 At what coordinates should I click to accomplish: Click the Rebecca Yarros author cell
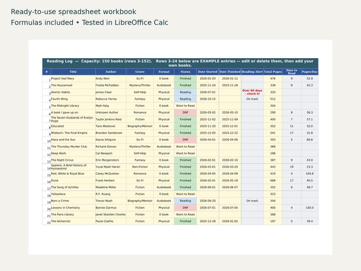click(x=111, y=99)
